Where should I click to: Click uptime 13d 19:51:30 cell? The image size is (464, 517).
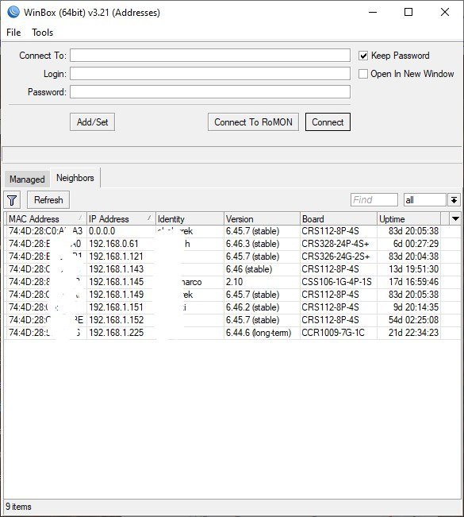click(413, 269)
